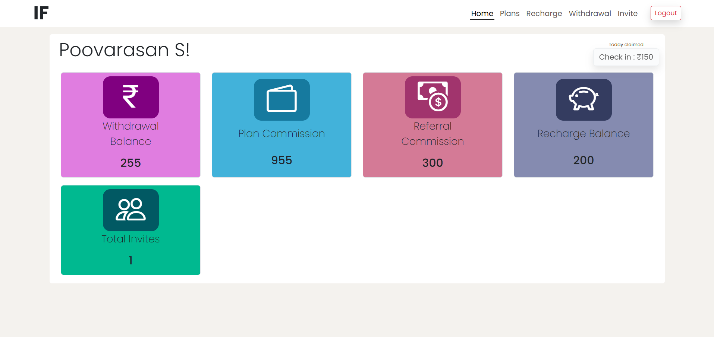Click the rupee icon on Withdrawal Balance card
Screen dimensions: 714x337
pyautogui.click(x=130, y=97)
